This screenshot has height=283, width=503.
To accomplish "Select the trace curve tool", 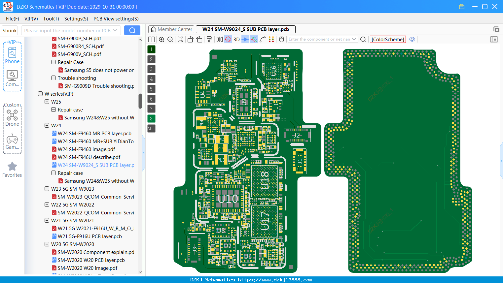I will pyautogui.click(x=263, y=39).
